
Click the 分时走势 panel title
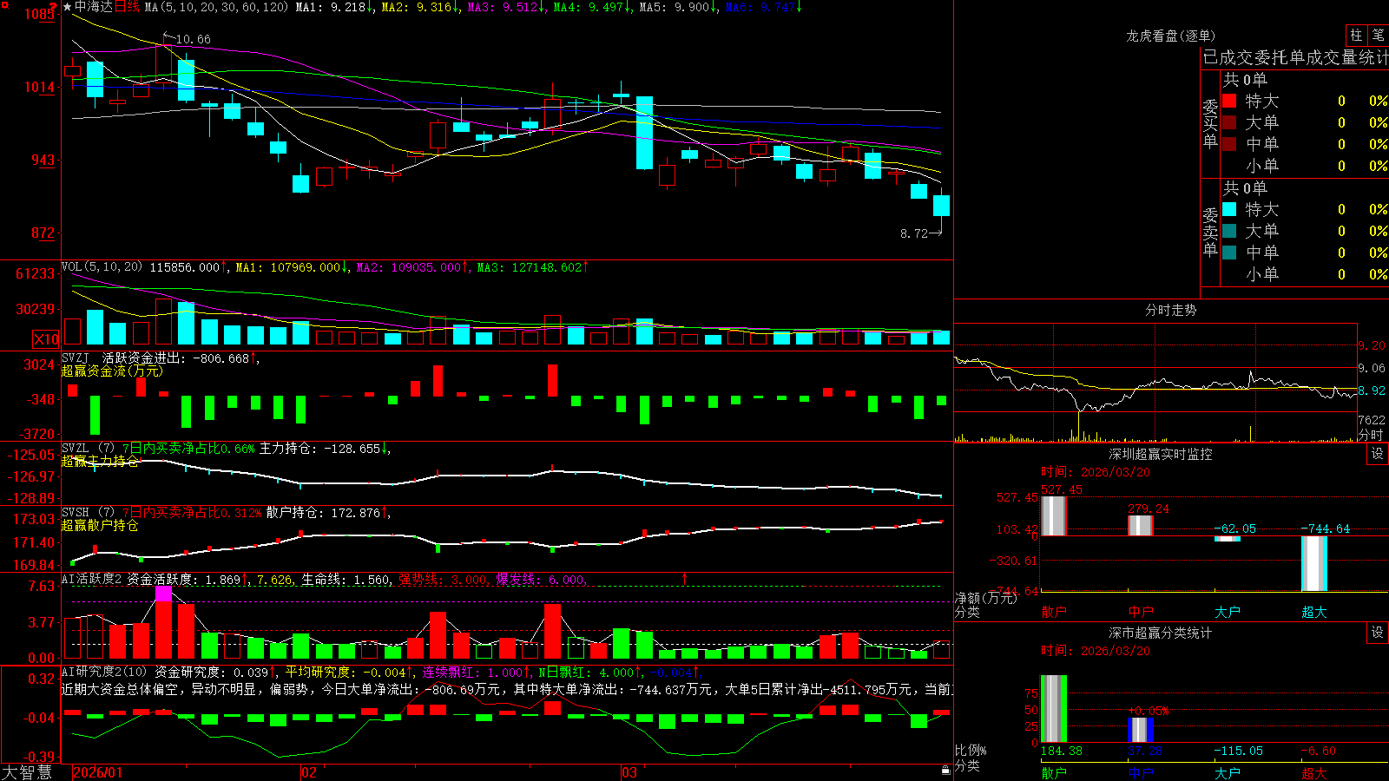tap(1170, 310)
